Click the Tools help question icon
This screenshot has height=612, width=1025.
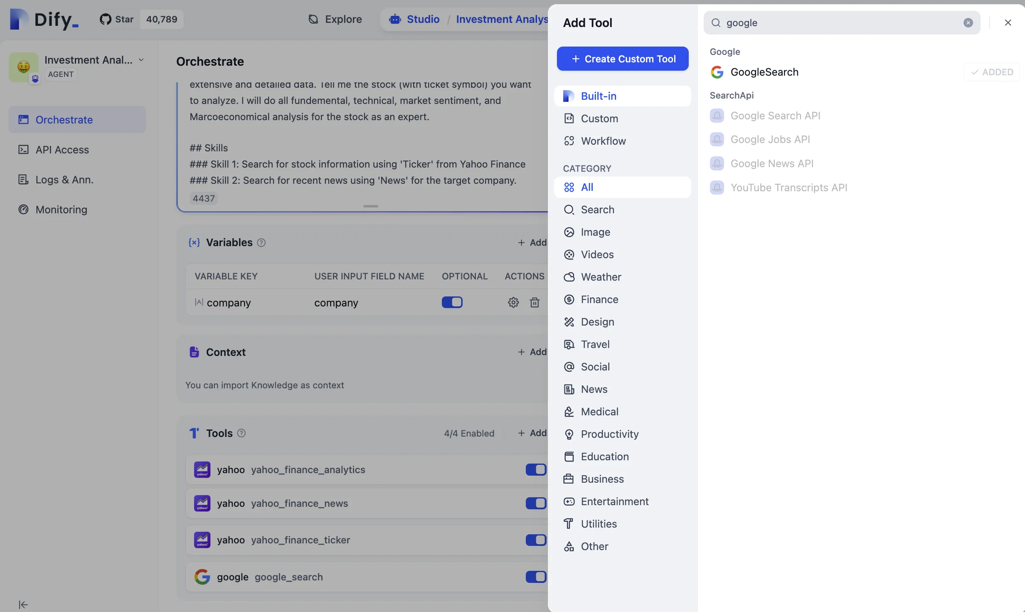241,433
